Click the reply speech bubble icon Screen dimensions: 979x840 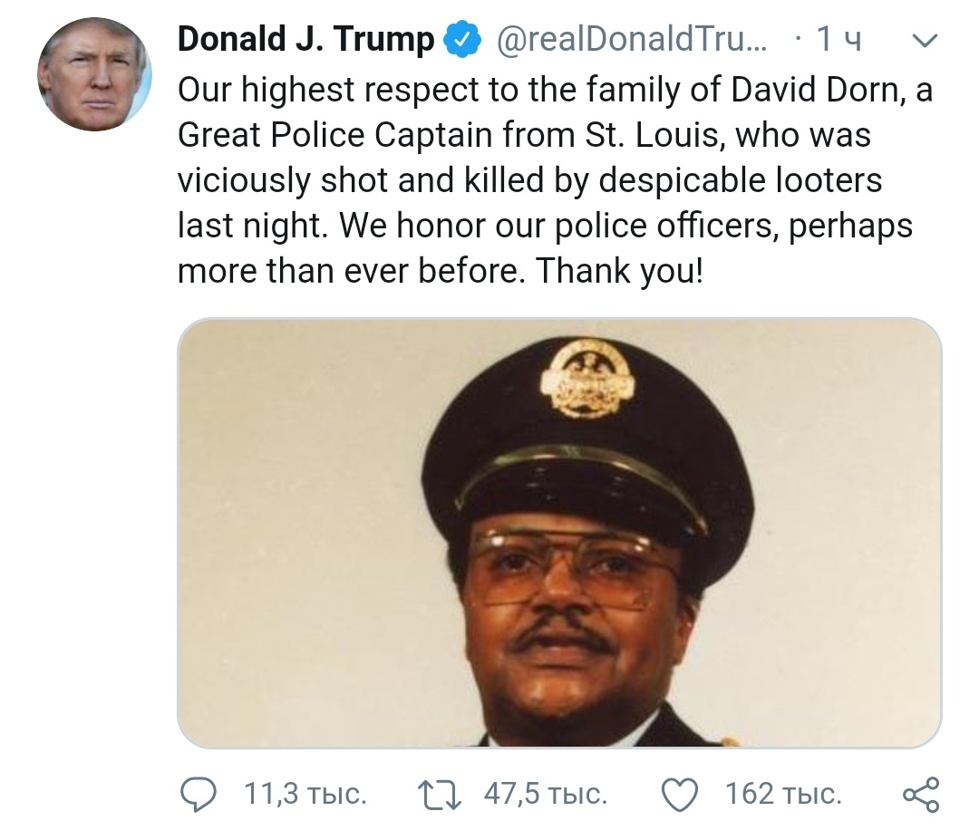pyautogui.click(x=197, y=797)
